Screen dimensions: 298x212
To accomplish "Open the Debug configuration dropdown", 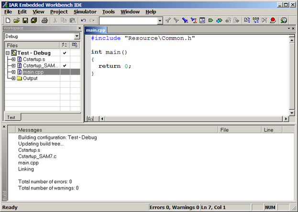I will (x=77, y=36).
